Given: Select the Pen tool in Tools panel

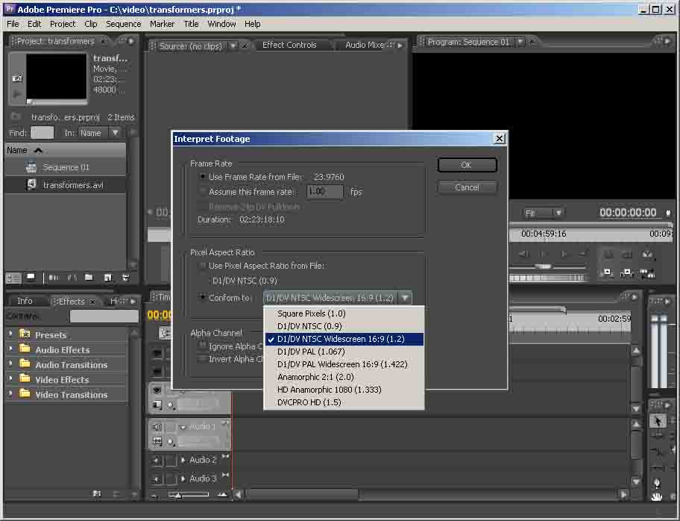Looking at the screenshot, I should [657, 483].
